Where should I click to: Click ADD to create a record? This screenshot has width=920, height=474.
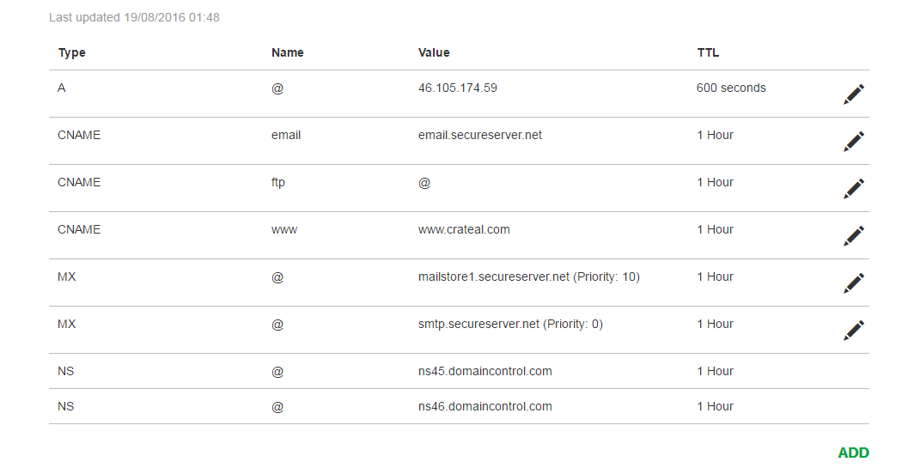point(854,453)
